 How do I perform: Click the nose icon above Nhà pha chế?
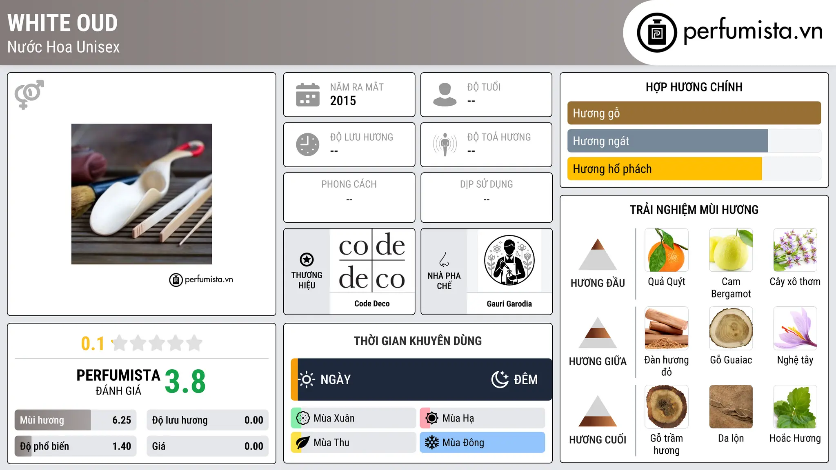tap(444, 259)
